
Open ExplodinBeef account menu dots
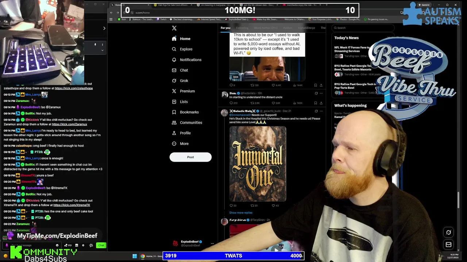click(212, 243)
